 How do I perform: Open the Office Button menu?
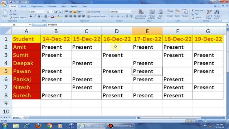4,3
